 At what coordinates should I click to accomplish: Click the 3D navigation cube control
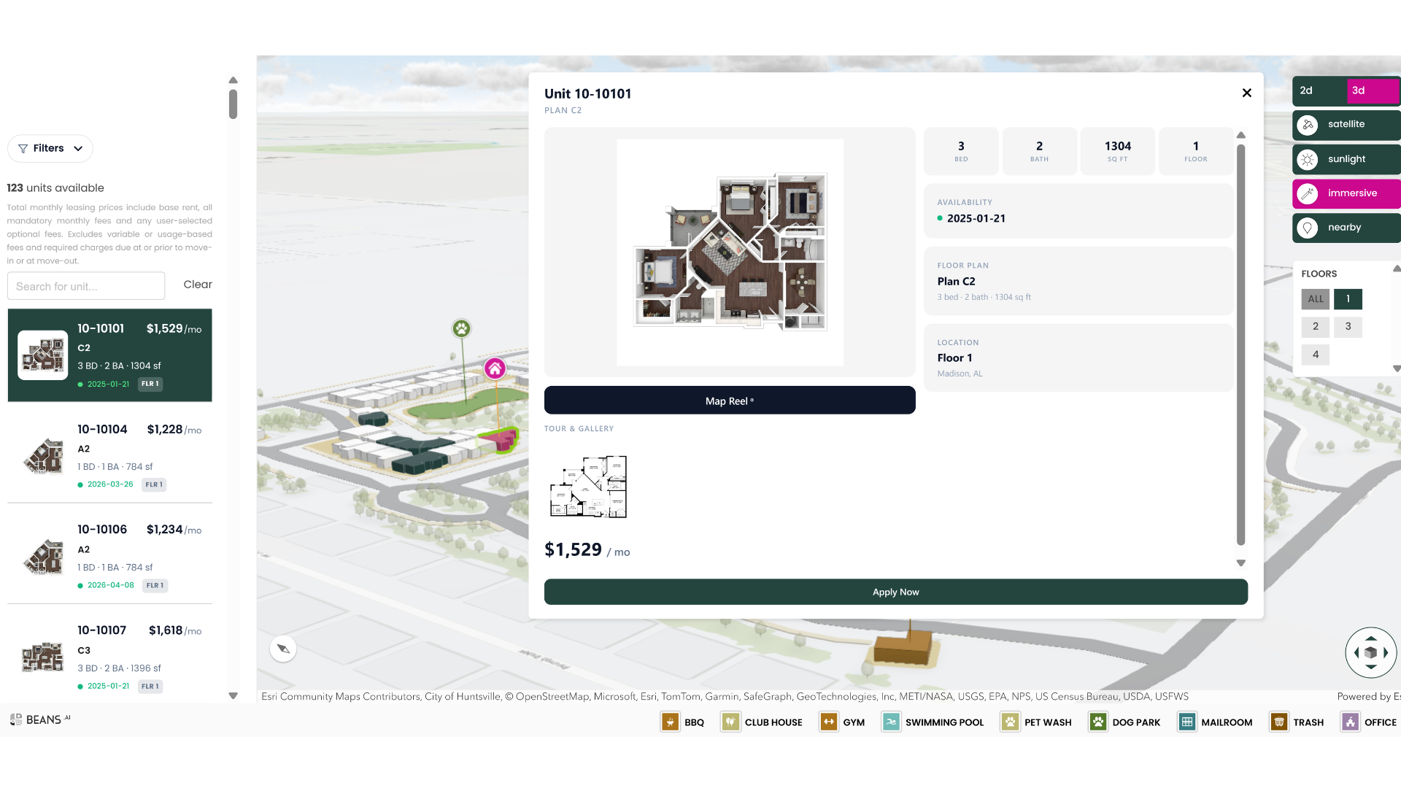1371,653
